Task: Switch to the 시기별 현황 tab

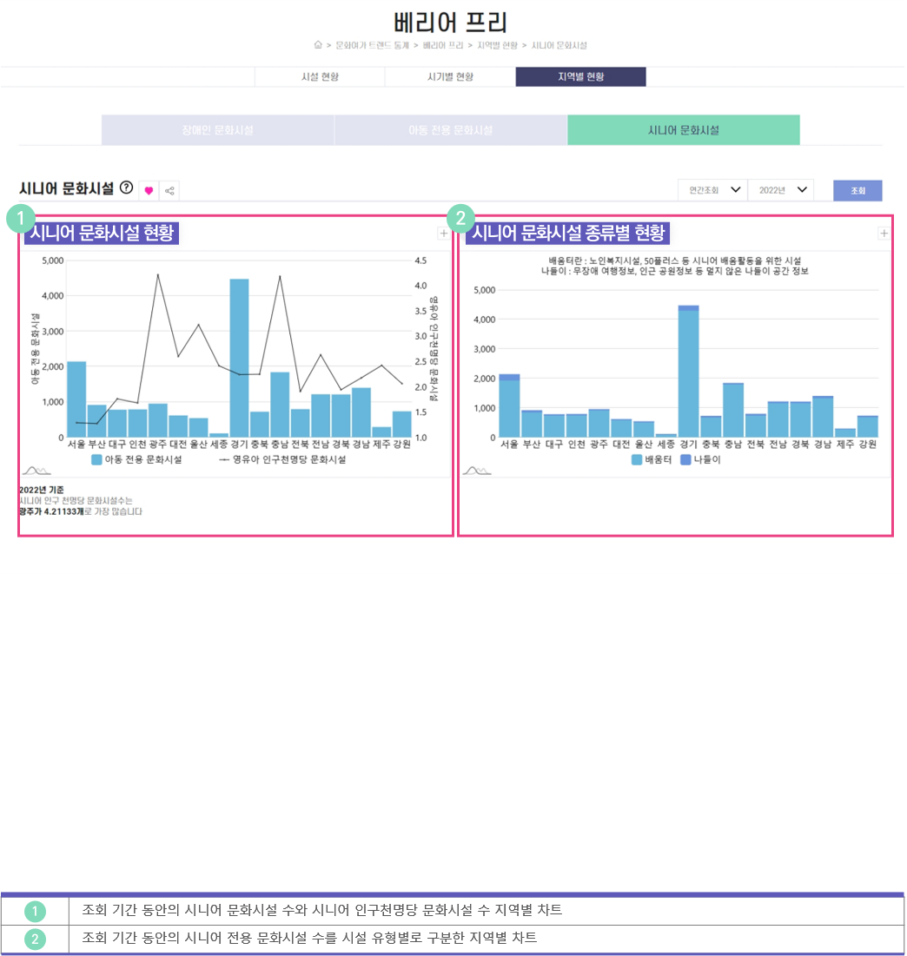Action: pyautogui.click(x=450, y=76)
